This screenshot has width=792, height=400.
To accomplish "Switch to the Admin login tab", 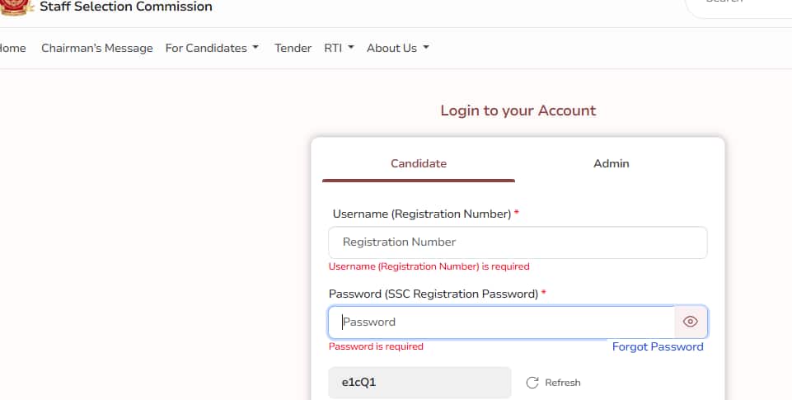I will click(x=611, y=163).
